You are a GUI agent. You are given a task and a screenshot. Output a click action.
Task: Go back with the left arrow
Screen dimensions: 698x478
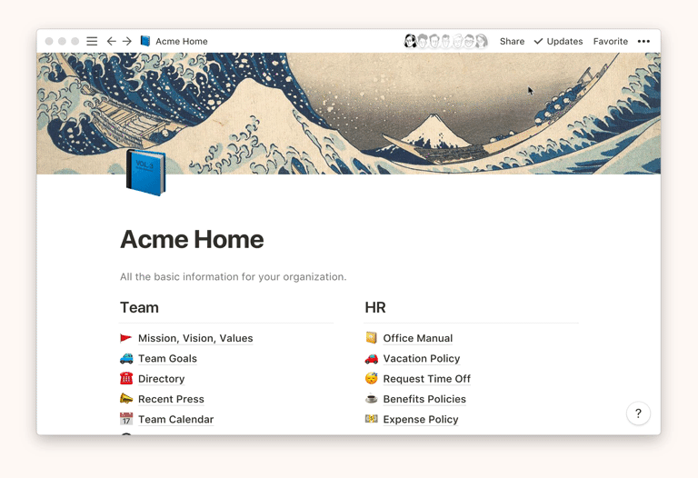[x=111, y=41]
